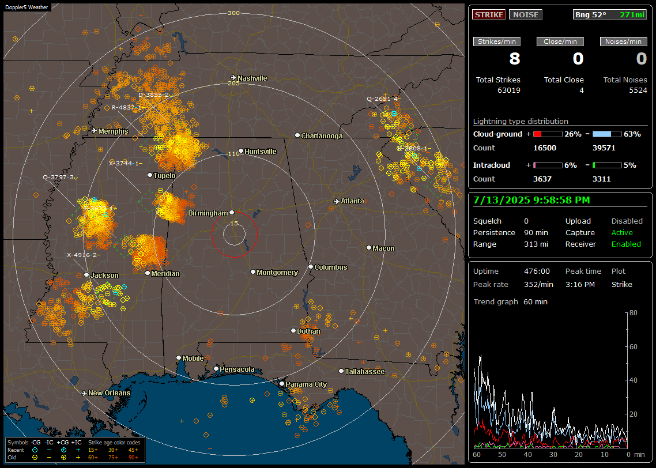The height and width of the screenshot is (468, 656).
Task: Click the bearing and distance readout box
Action: click(609, 14)
